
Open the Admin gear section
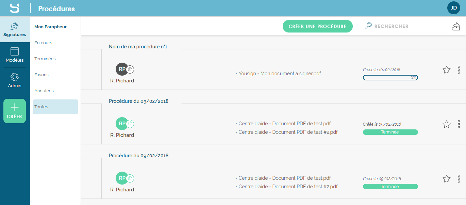15,80
